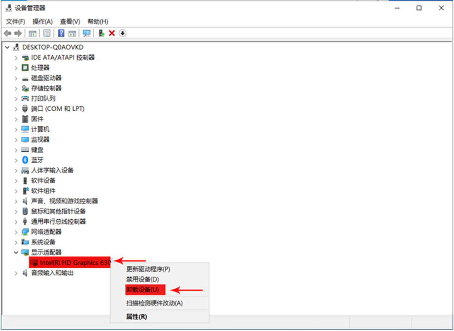
Task: Select the Bluetooth icon next to 蓝牙
Action: [25, 160]
